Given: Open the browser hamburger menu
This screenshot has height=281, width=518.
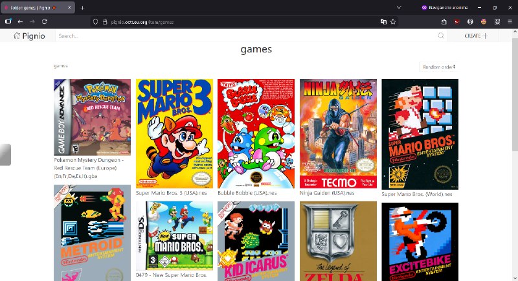Looking at the screenshot, I should [x=509, y=21].
